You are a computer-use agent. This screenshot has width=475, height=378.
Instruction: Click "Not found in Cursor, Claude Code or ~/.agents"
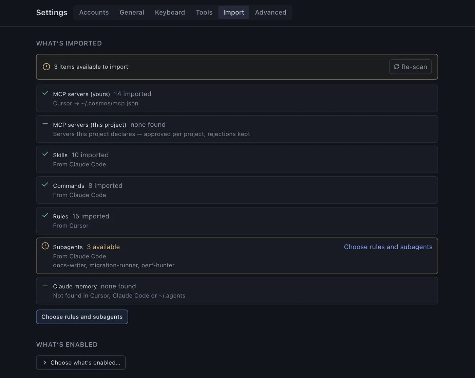click(119, 296)
